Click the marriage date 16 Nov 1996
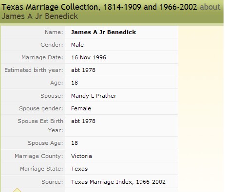This screenshot has height=192, width=225. click(x=89, y=57)
